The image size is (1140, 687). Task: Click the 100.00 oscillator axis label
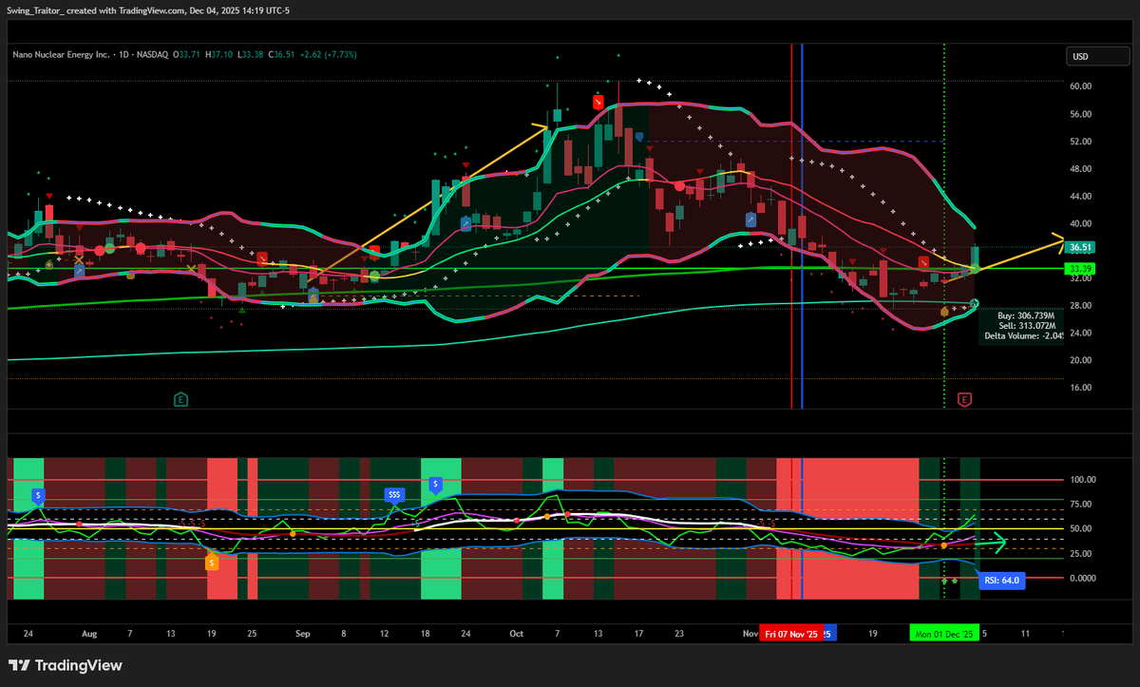[x=1083, y=480]
